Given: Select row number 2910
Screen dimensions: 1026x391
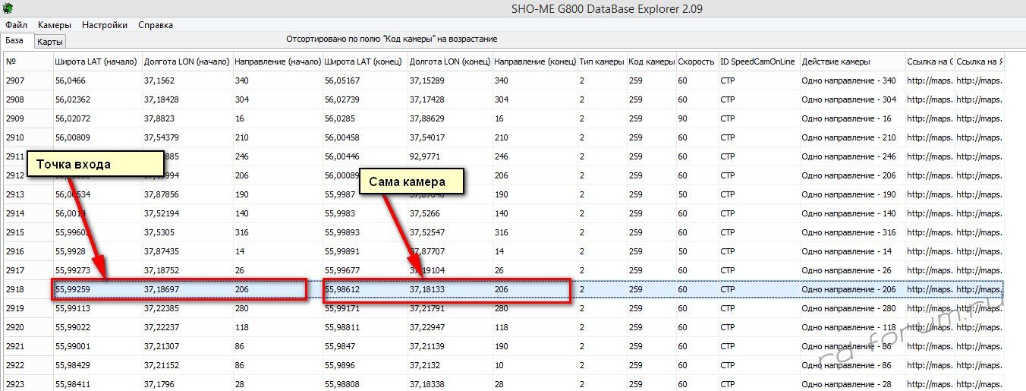Looking at the screenshot, I should [28, 137].
